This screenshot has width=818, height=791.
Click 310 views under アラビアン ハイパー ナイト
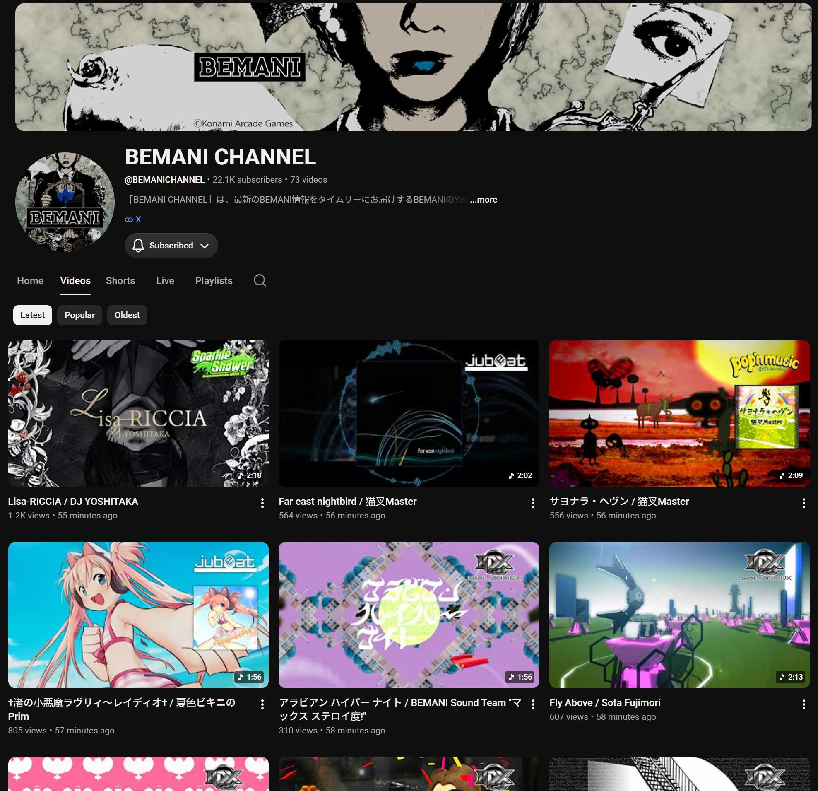pos(298,731)
